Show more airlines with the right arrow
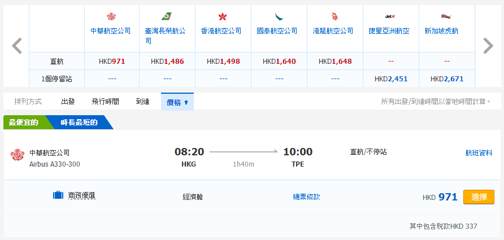 pyautogui.click(x=488, y=46)
